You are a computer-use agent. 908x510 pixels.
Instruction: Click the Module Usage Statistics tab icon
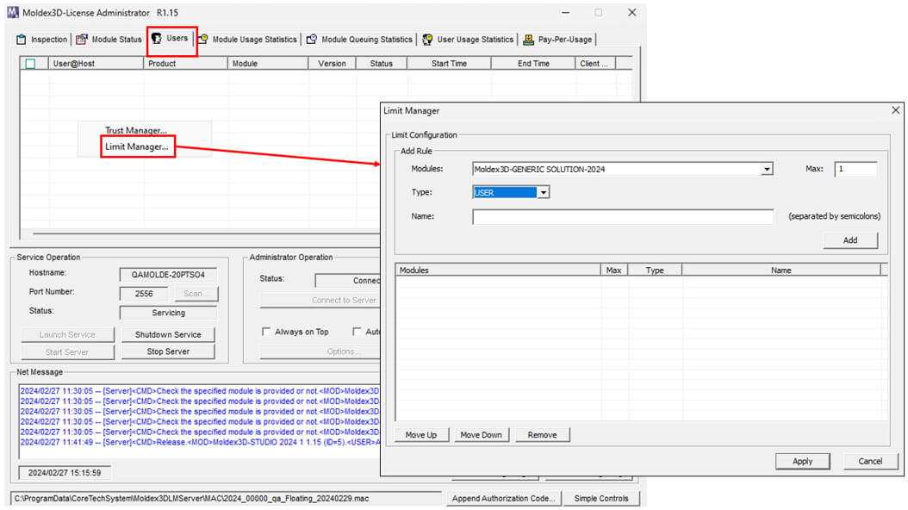(x=202, y=39)
